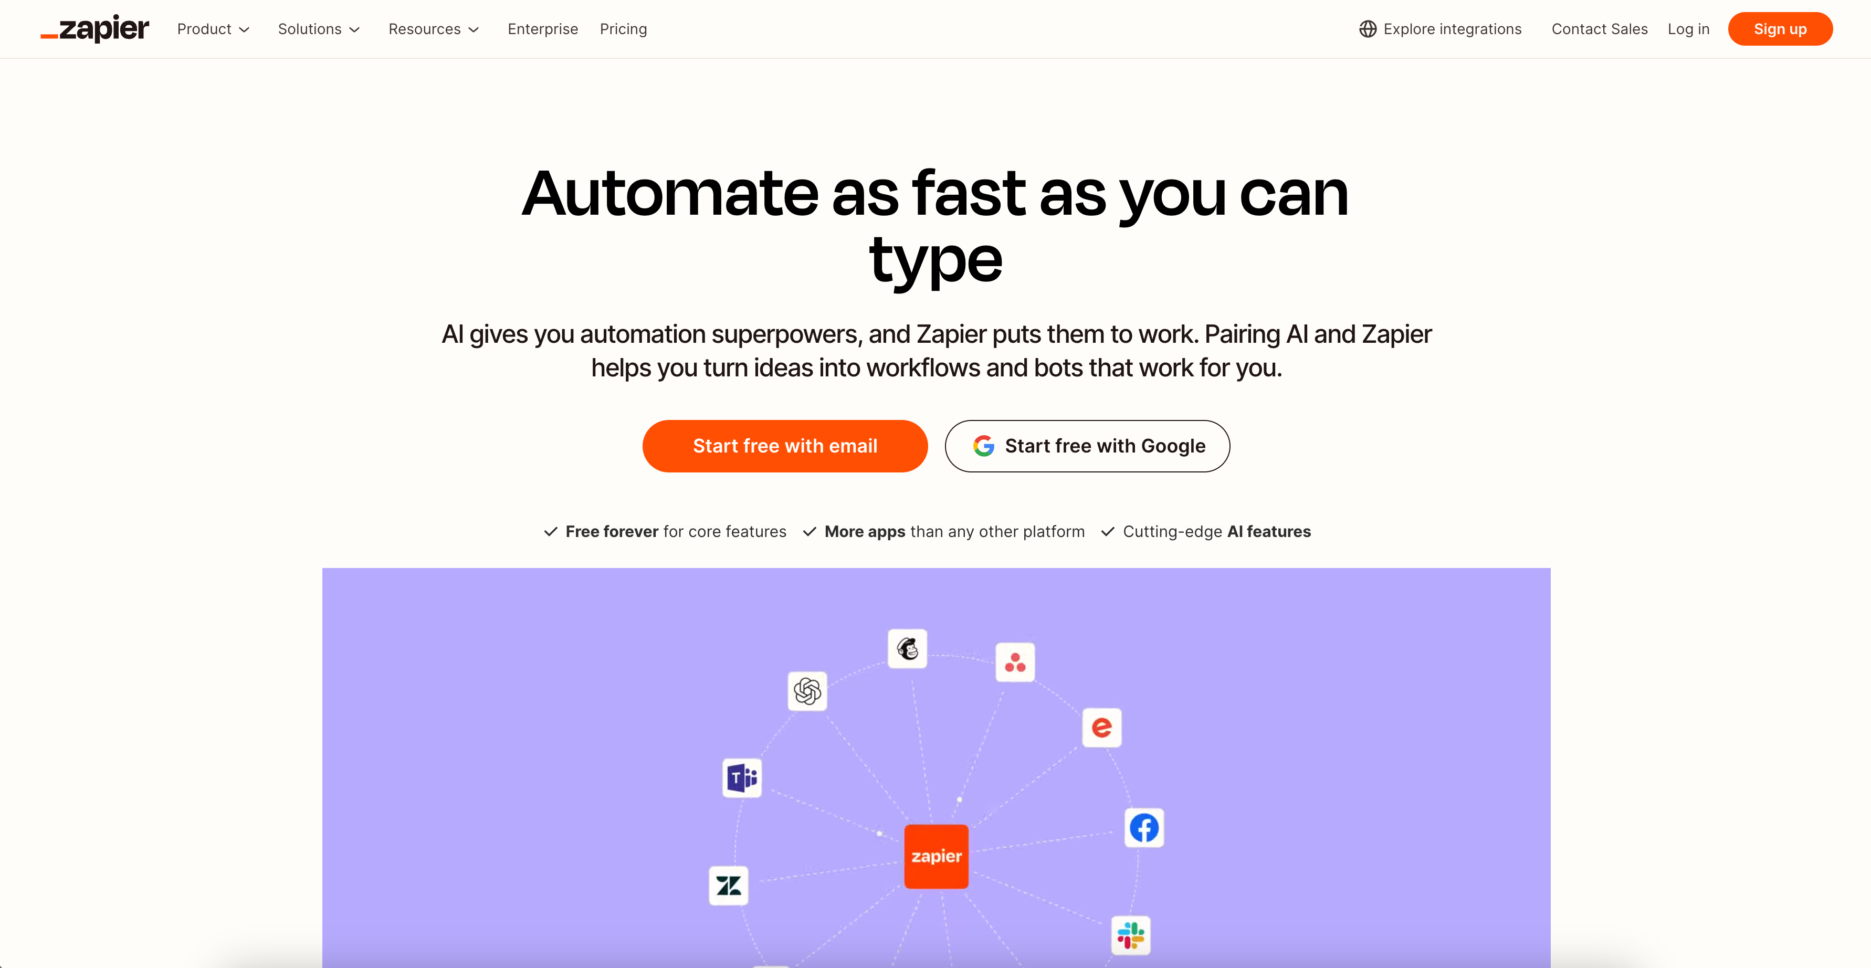Click Start free with email button
The height and width of the screenshot is (968, 1871).
click(785, 446)
